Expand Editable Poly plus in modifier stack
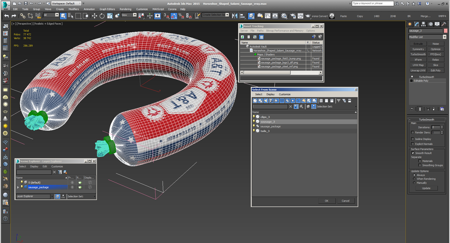 pyautogui.click(x=412, y=81)
